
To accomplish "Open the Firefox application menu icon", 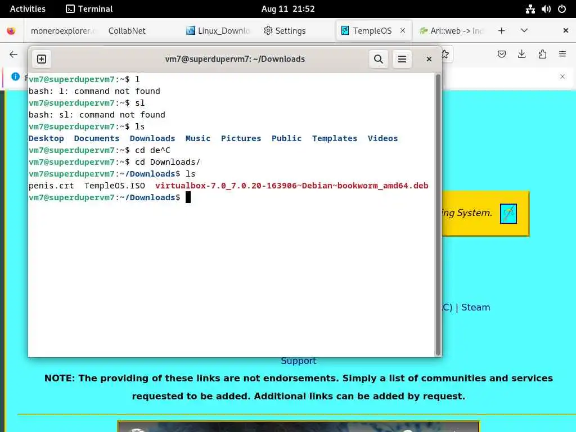I will point(562,55).
